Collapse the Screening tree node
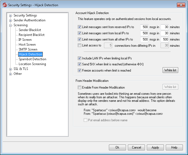188x155 pixels. point(11,25)
